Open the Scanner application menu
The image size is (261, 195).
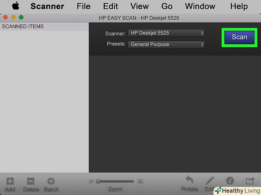click(47, 6)
